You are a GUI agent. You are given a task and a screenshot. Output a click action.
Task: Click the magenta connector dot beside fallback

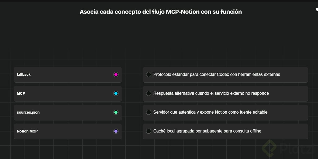116,75
